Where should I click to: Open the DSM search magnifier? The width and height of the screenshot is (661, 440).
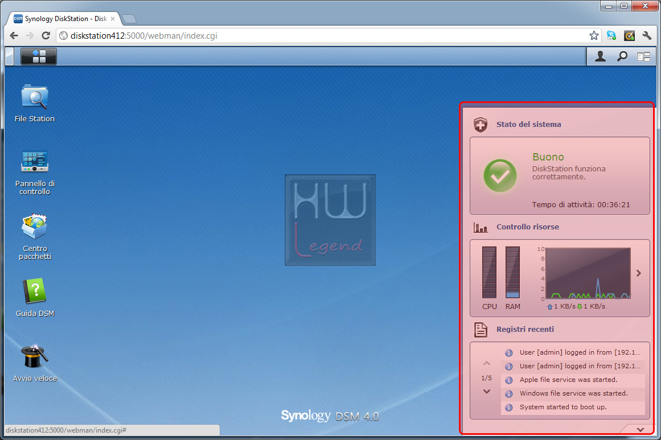point(622,56)
